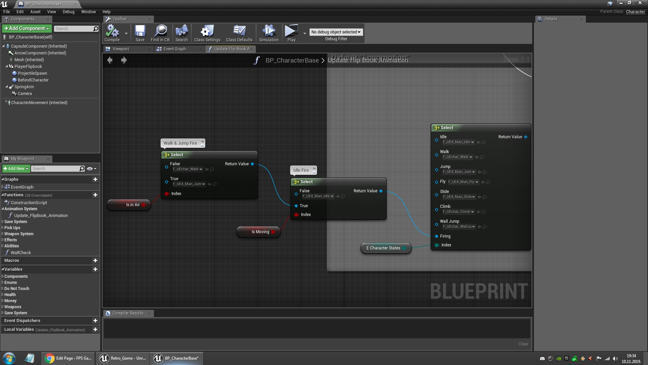Switch to the Event Graph tab
Screen dimensions: 648x365
(x=174, y=49)
